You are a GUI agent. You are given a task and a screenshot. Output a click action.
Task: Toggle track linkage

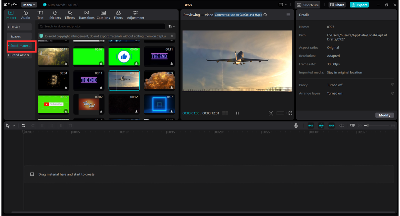[x=331, y=126]
